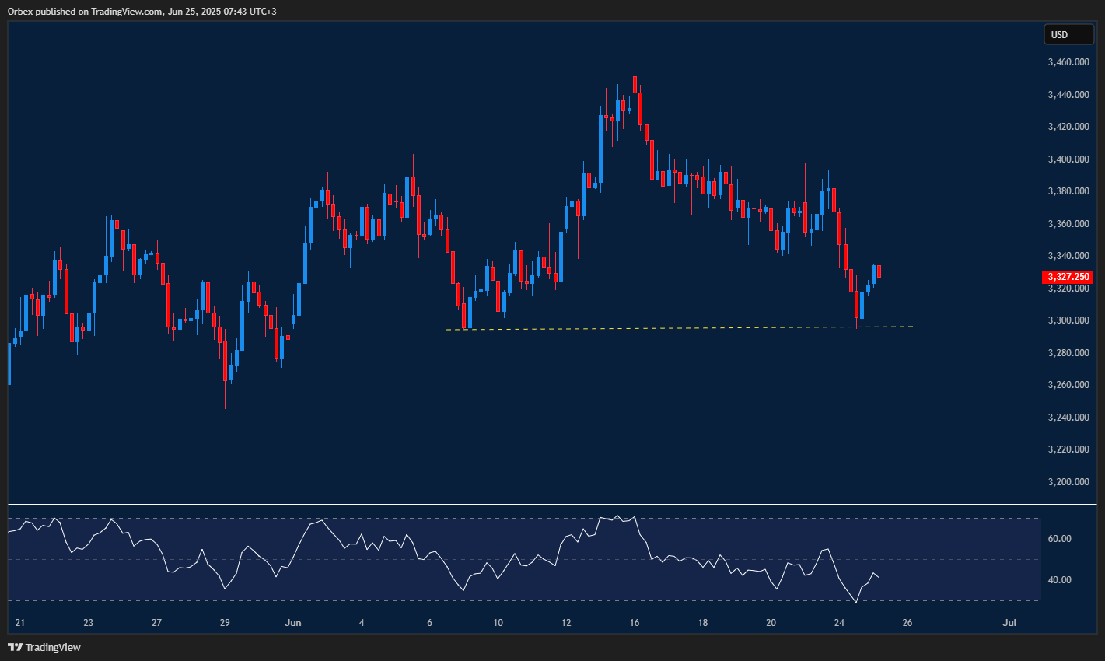
Task: Select the tallest red candle near June 16
Action: pos(639,109)
